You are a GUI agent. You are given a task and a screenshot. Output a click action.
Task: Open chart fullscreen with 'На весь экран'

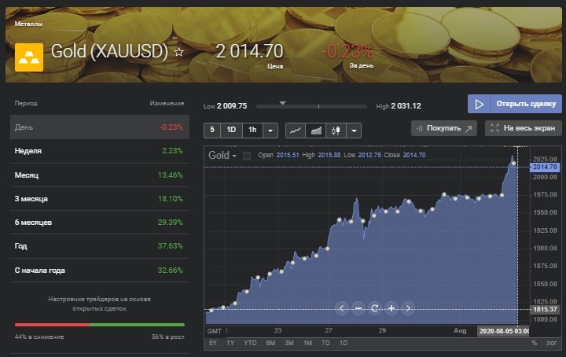click(x=524, y=128)
